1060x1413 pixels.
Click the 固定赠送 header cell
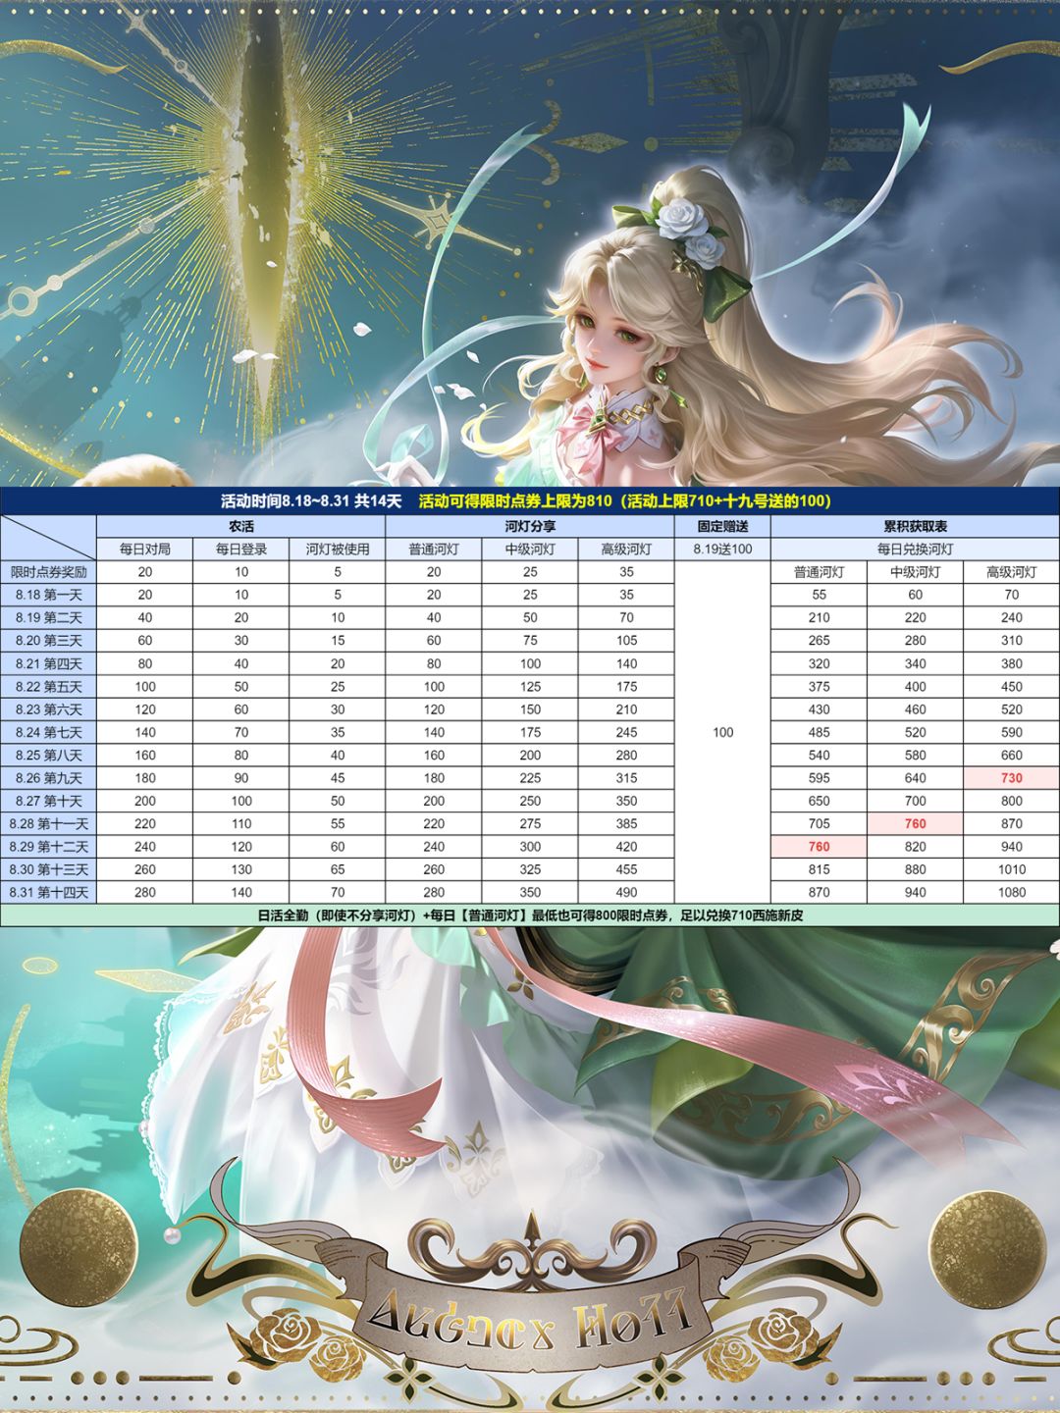pos(723,527)
